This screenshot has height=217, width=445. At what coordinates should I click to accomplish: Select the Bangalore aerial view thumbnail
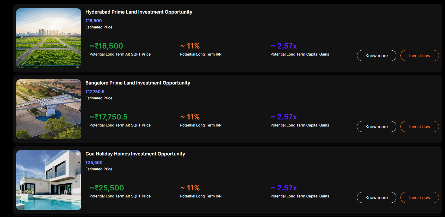(49, 109)
